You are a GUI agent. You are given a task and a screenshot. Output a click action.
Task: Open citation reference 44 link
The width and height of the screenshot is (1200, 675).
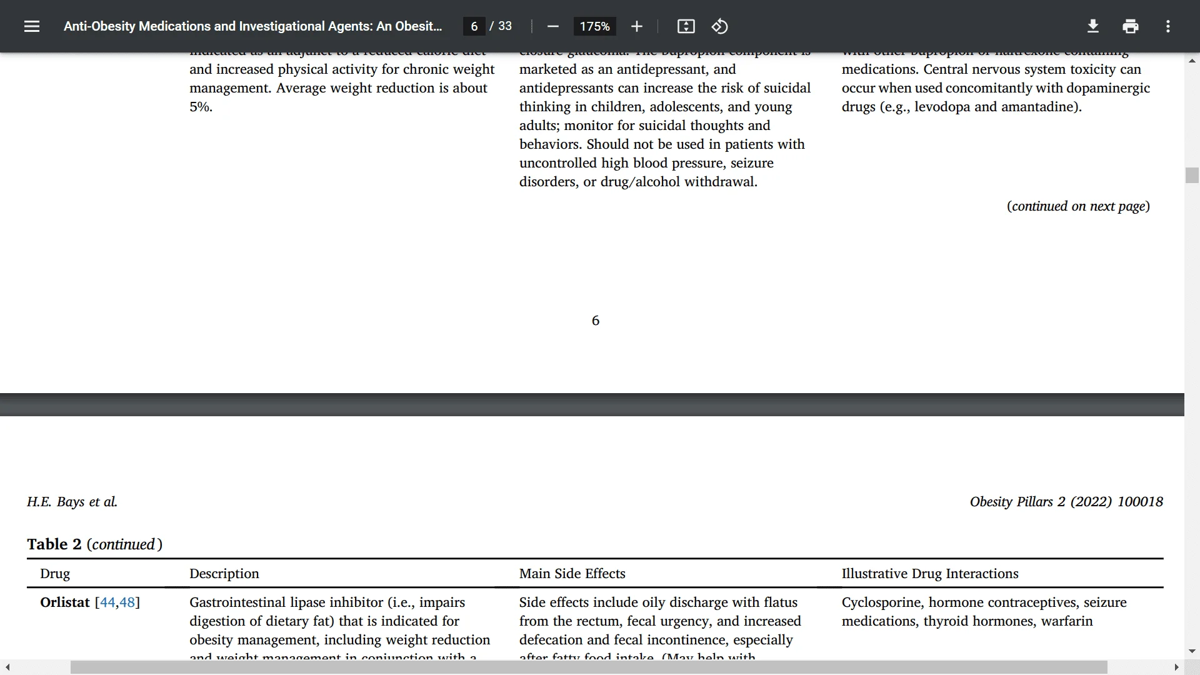pyautogui.click(x=107, y=602)
